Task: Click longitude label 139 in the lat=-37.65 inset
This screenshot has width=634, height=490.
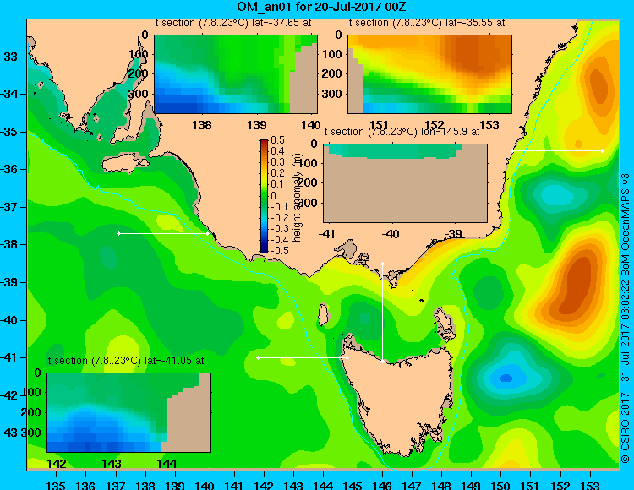Action: click(x=257, y=125)
